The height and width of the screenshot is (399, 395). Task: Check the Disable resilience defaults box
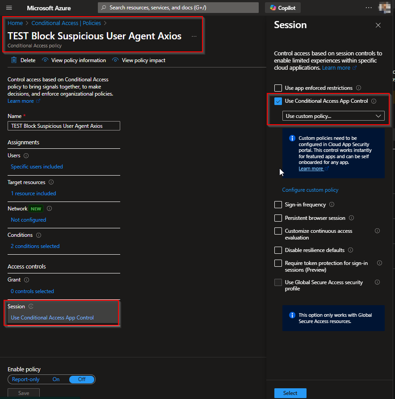pos(278,250)
